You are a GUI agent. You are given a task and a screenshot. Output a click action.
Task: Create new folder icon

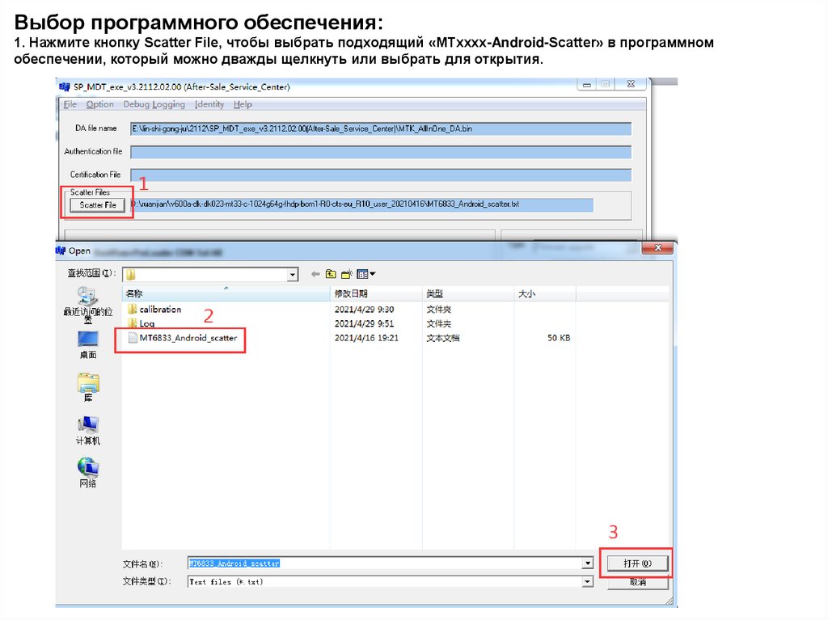tap(346, 274)
